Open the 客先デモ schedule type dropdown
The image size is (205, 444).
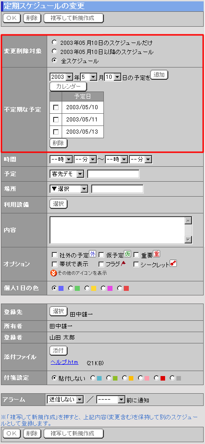tap(67, 174)
